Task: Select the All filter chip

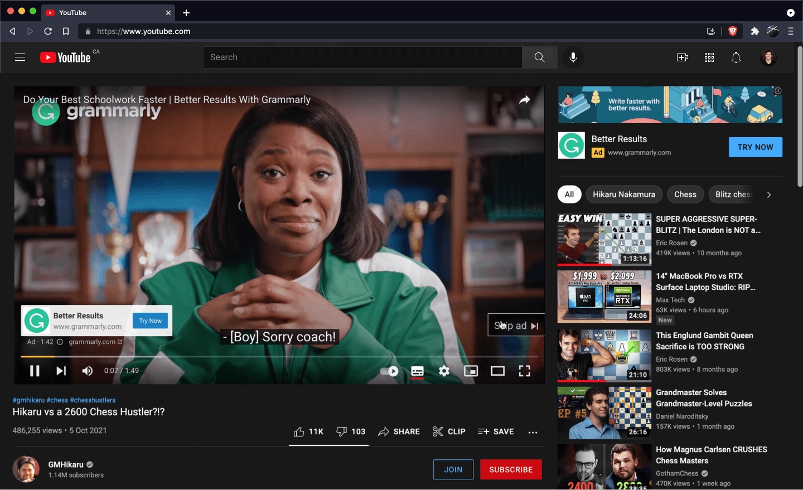Action: 569,195
